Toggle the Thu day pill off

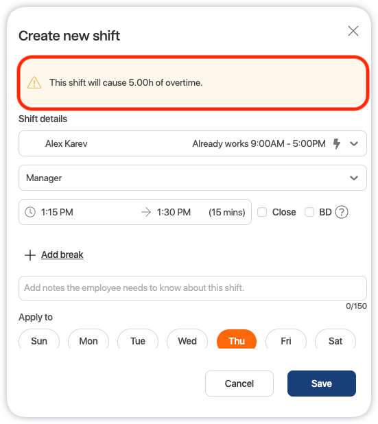[237, 339]
